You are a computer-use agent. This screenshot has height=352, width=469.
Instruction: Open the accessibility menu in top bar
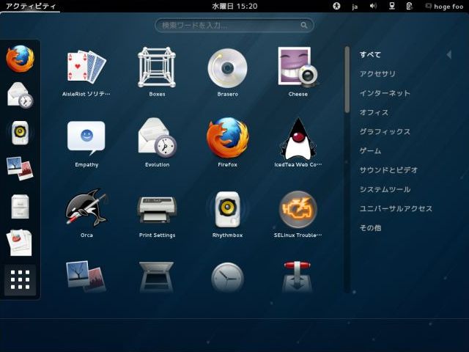[x=336, y=6]
